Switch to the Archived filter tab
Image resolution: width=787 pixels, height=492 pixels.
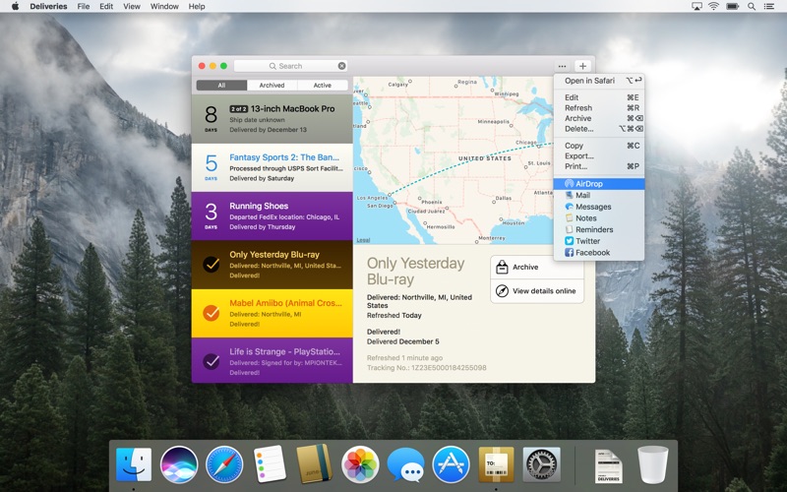[272, 86]
